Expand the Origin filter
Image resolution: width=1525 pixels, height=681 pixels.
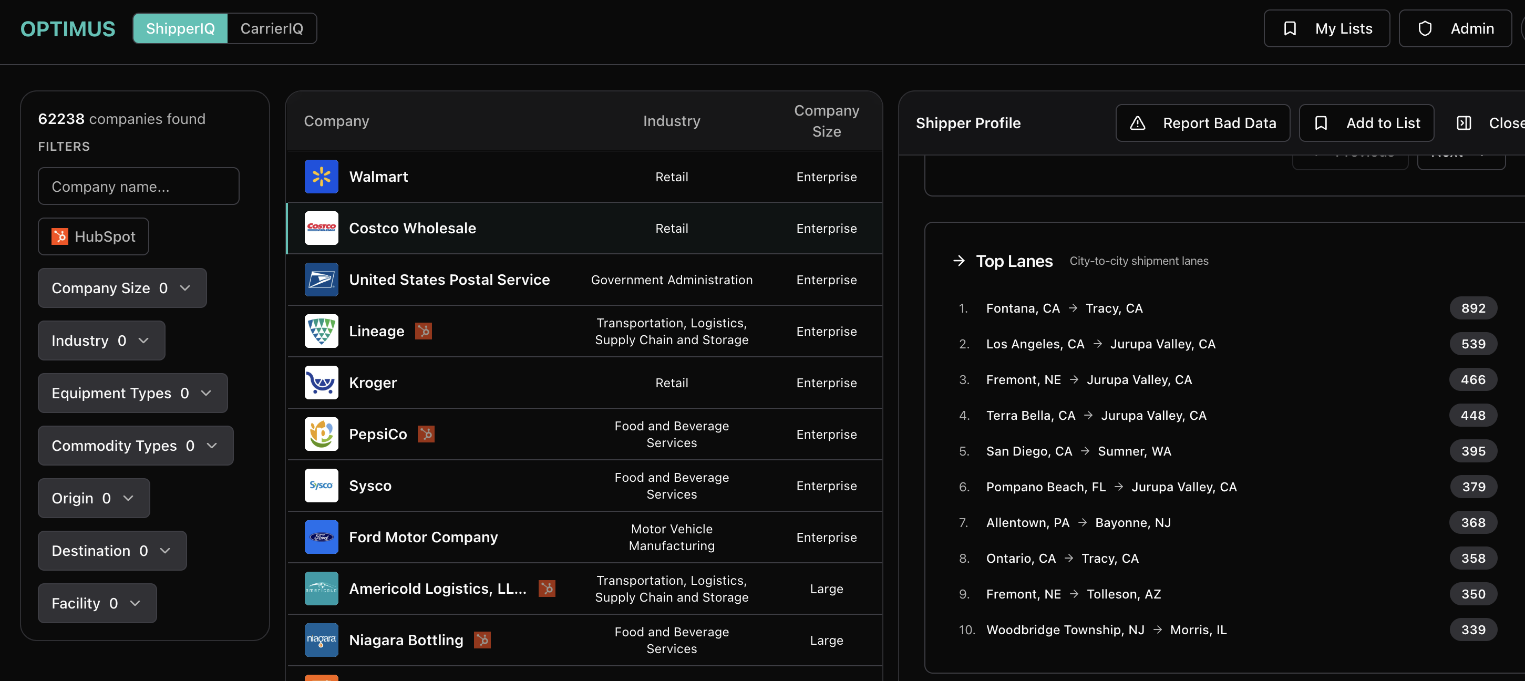coord(93,498)
